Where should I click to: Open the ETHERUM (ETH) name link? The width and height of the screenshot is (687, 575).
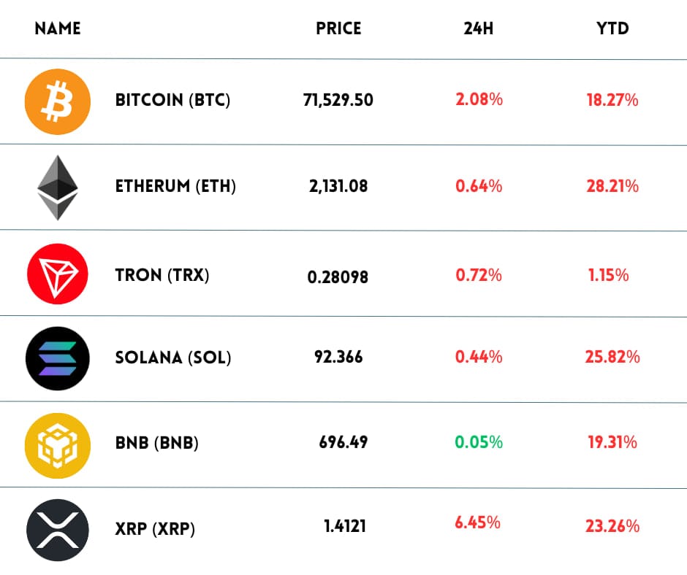(175, 187)
